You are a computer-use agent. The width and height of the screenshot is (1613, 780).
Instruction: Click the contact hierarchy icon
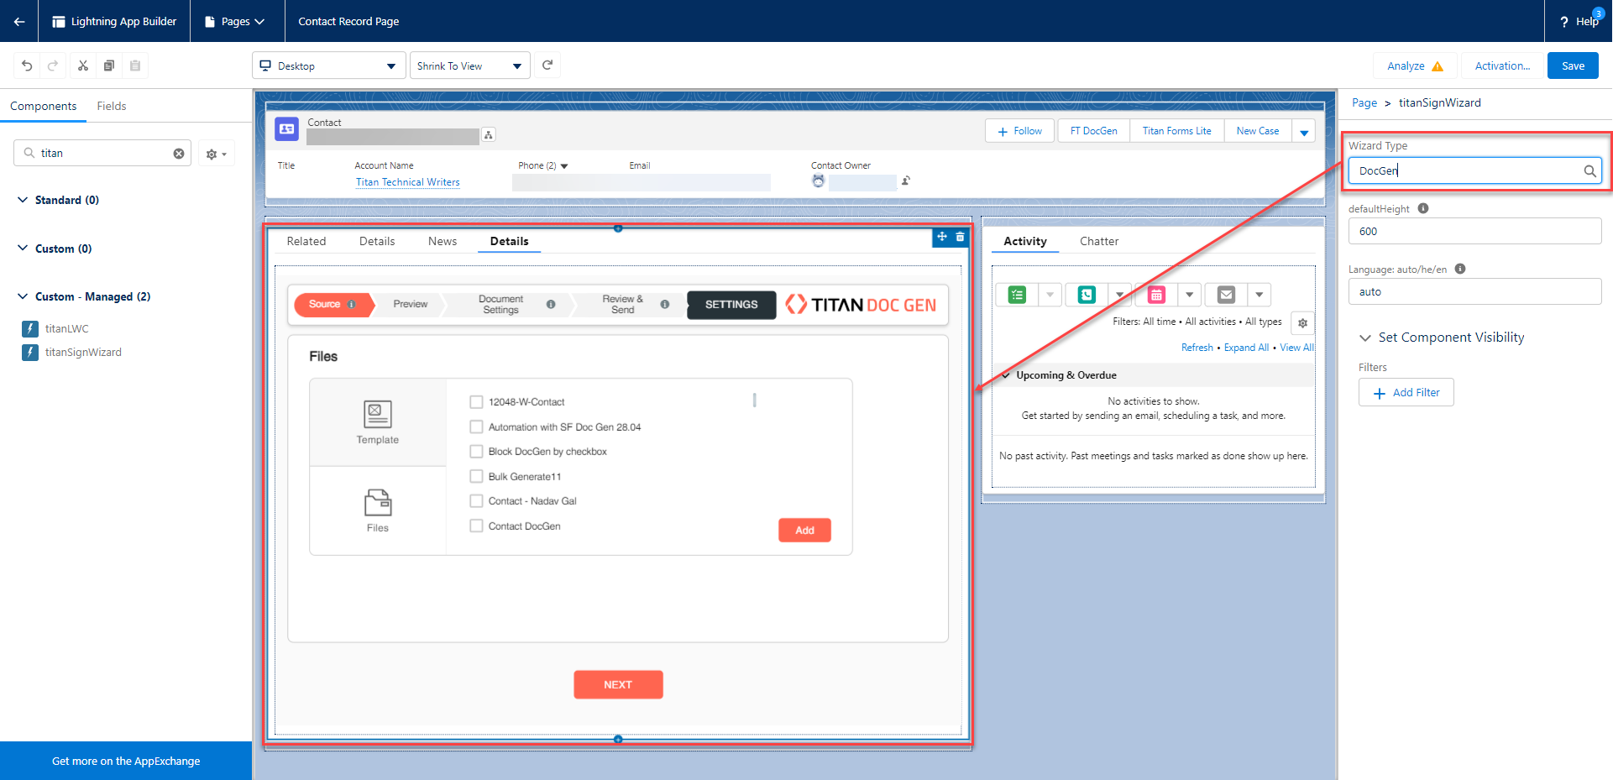(489, 134)
